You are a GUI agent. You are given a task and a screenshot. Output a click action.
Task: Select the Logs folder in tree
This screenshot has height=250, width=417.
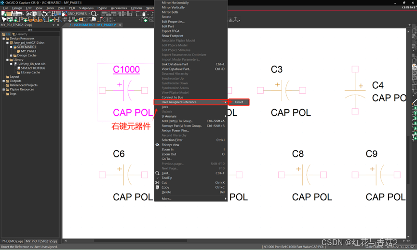coord(13,94)
